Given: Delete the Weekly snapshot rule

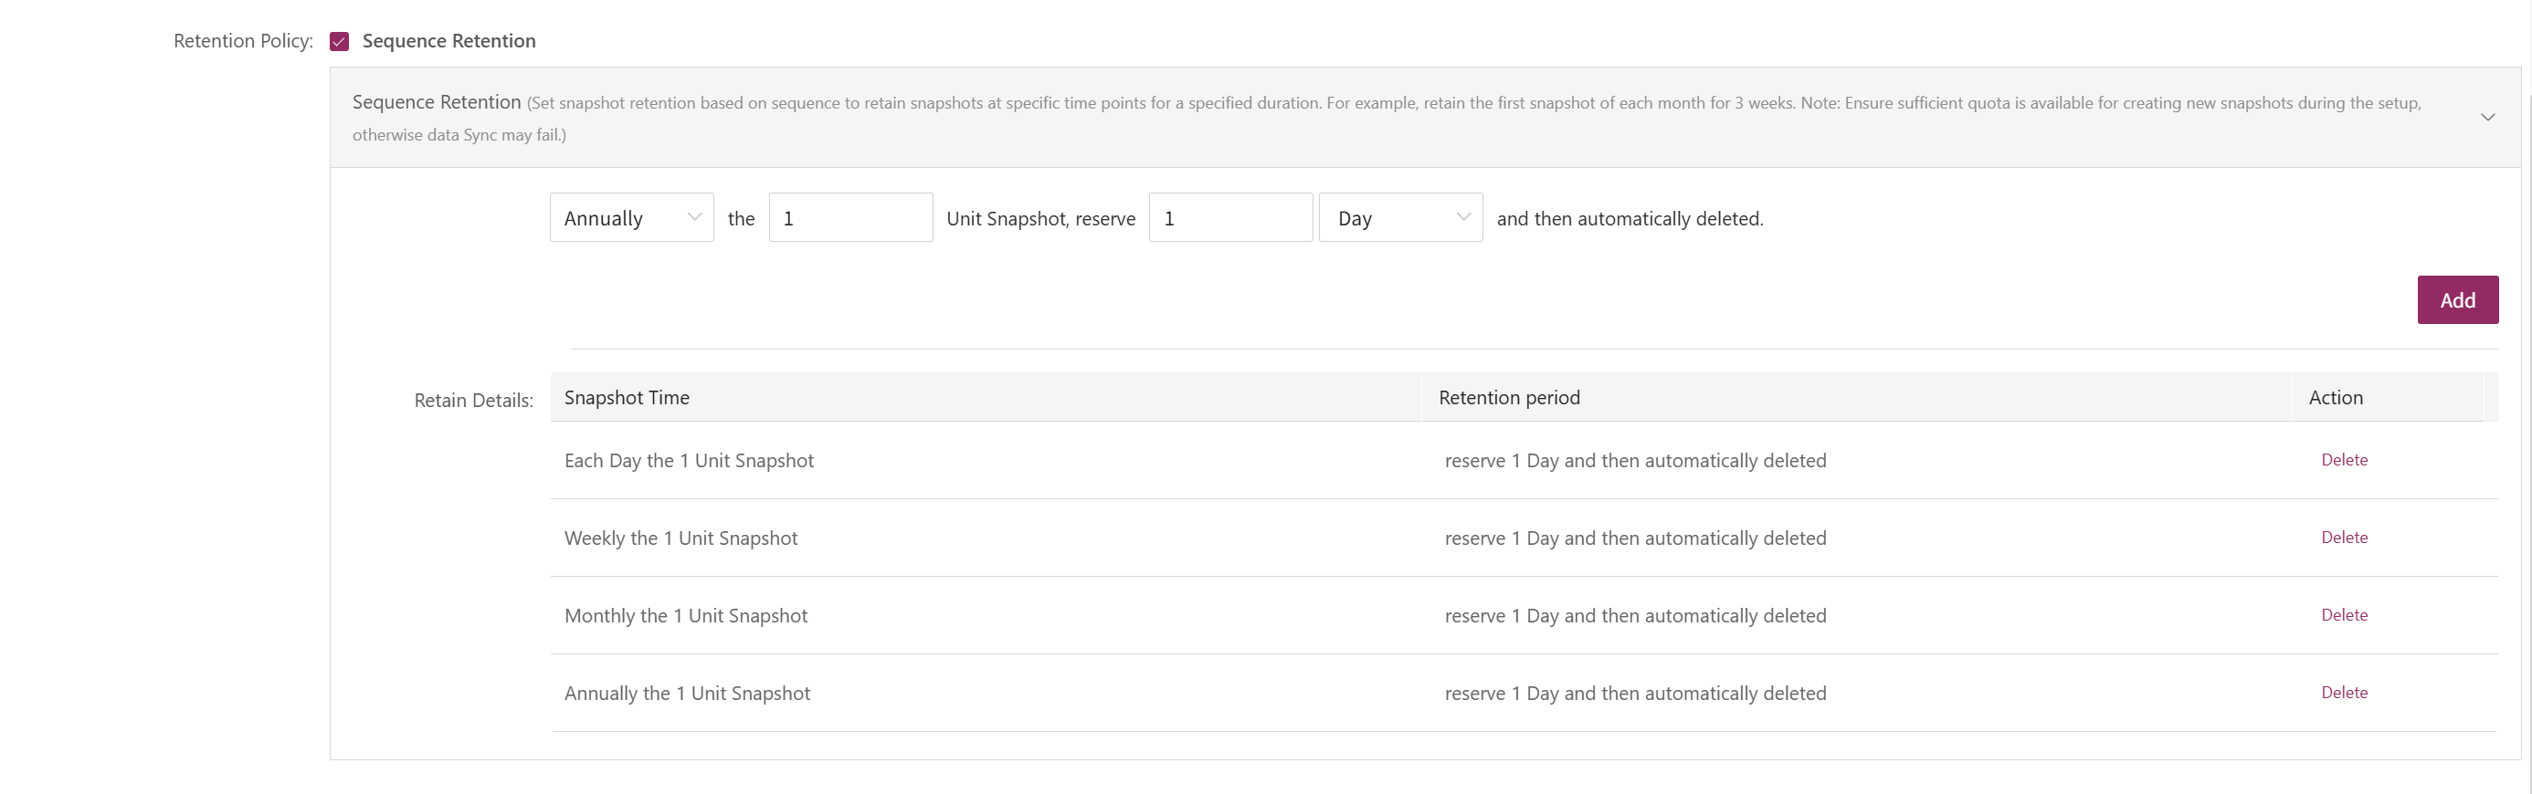Looking at the screenshot, I should pyautogui.click(x=2344, y=538).
